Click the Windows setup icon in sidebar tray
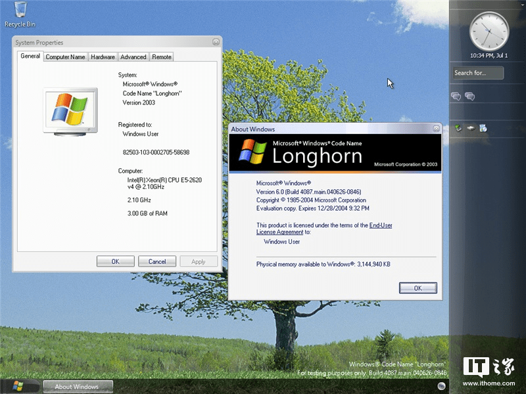The height and width of the screenshot is (394, 526). coord(483,128)
